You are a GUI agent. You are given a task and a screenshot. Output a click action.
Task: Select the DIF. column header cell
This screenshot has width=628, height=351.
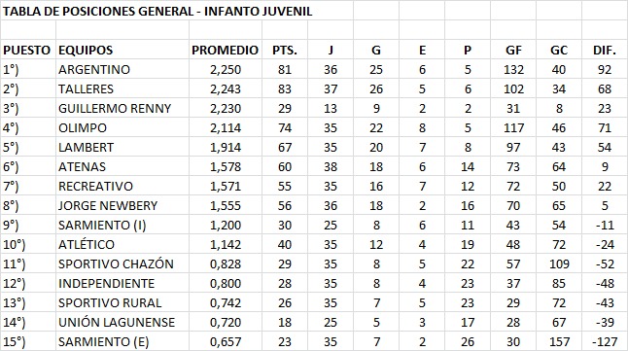click(605, 51)
